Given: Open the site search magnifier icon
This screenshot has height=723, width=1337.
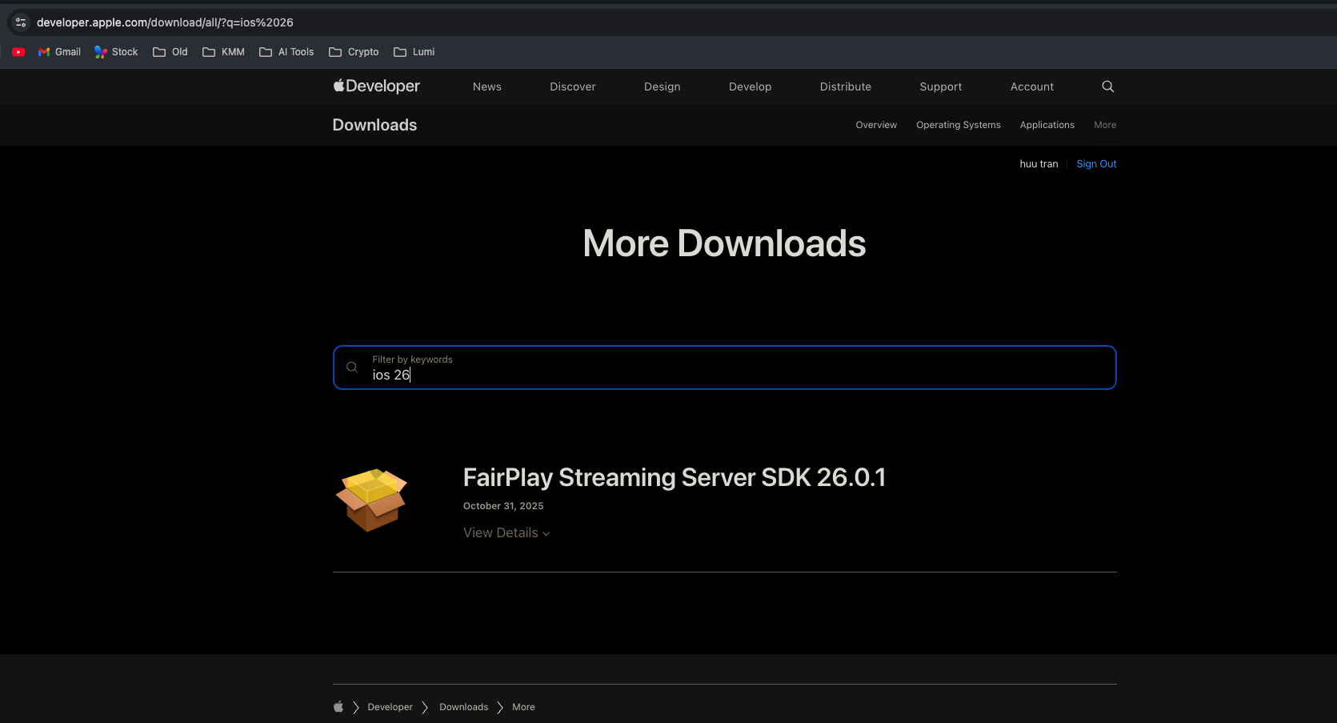Looking at the screenshot, I should 1107,86.
